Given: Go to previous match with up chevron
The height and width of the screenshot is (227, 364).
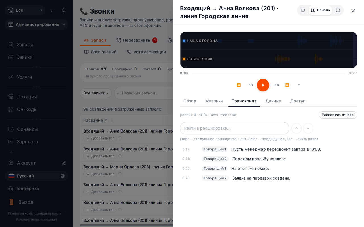Looking at the screenshot, I should 297,128.
